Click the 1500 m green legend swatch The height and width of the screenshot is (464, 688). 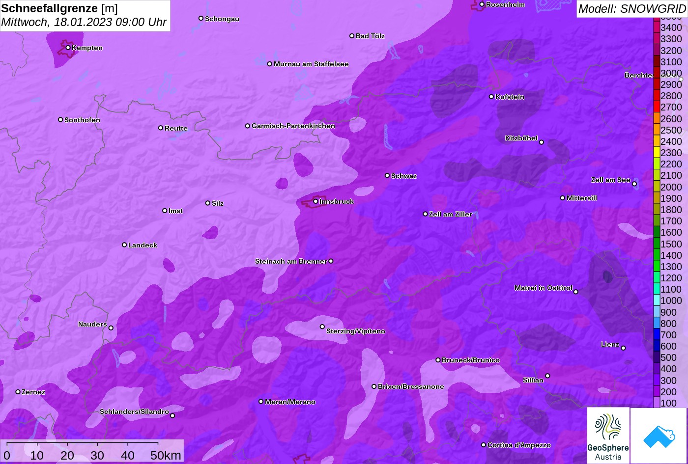657,244
